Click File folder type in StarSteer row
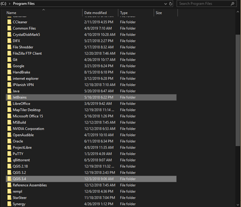The width and height of the screenshot is (241, 207). (127, 198)
